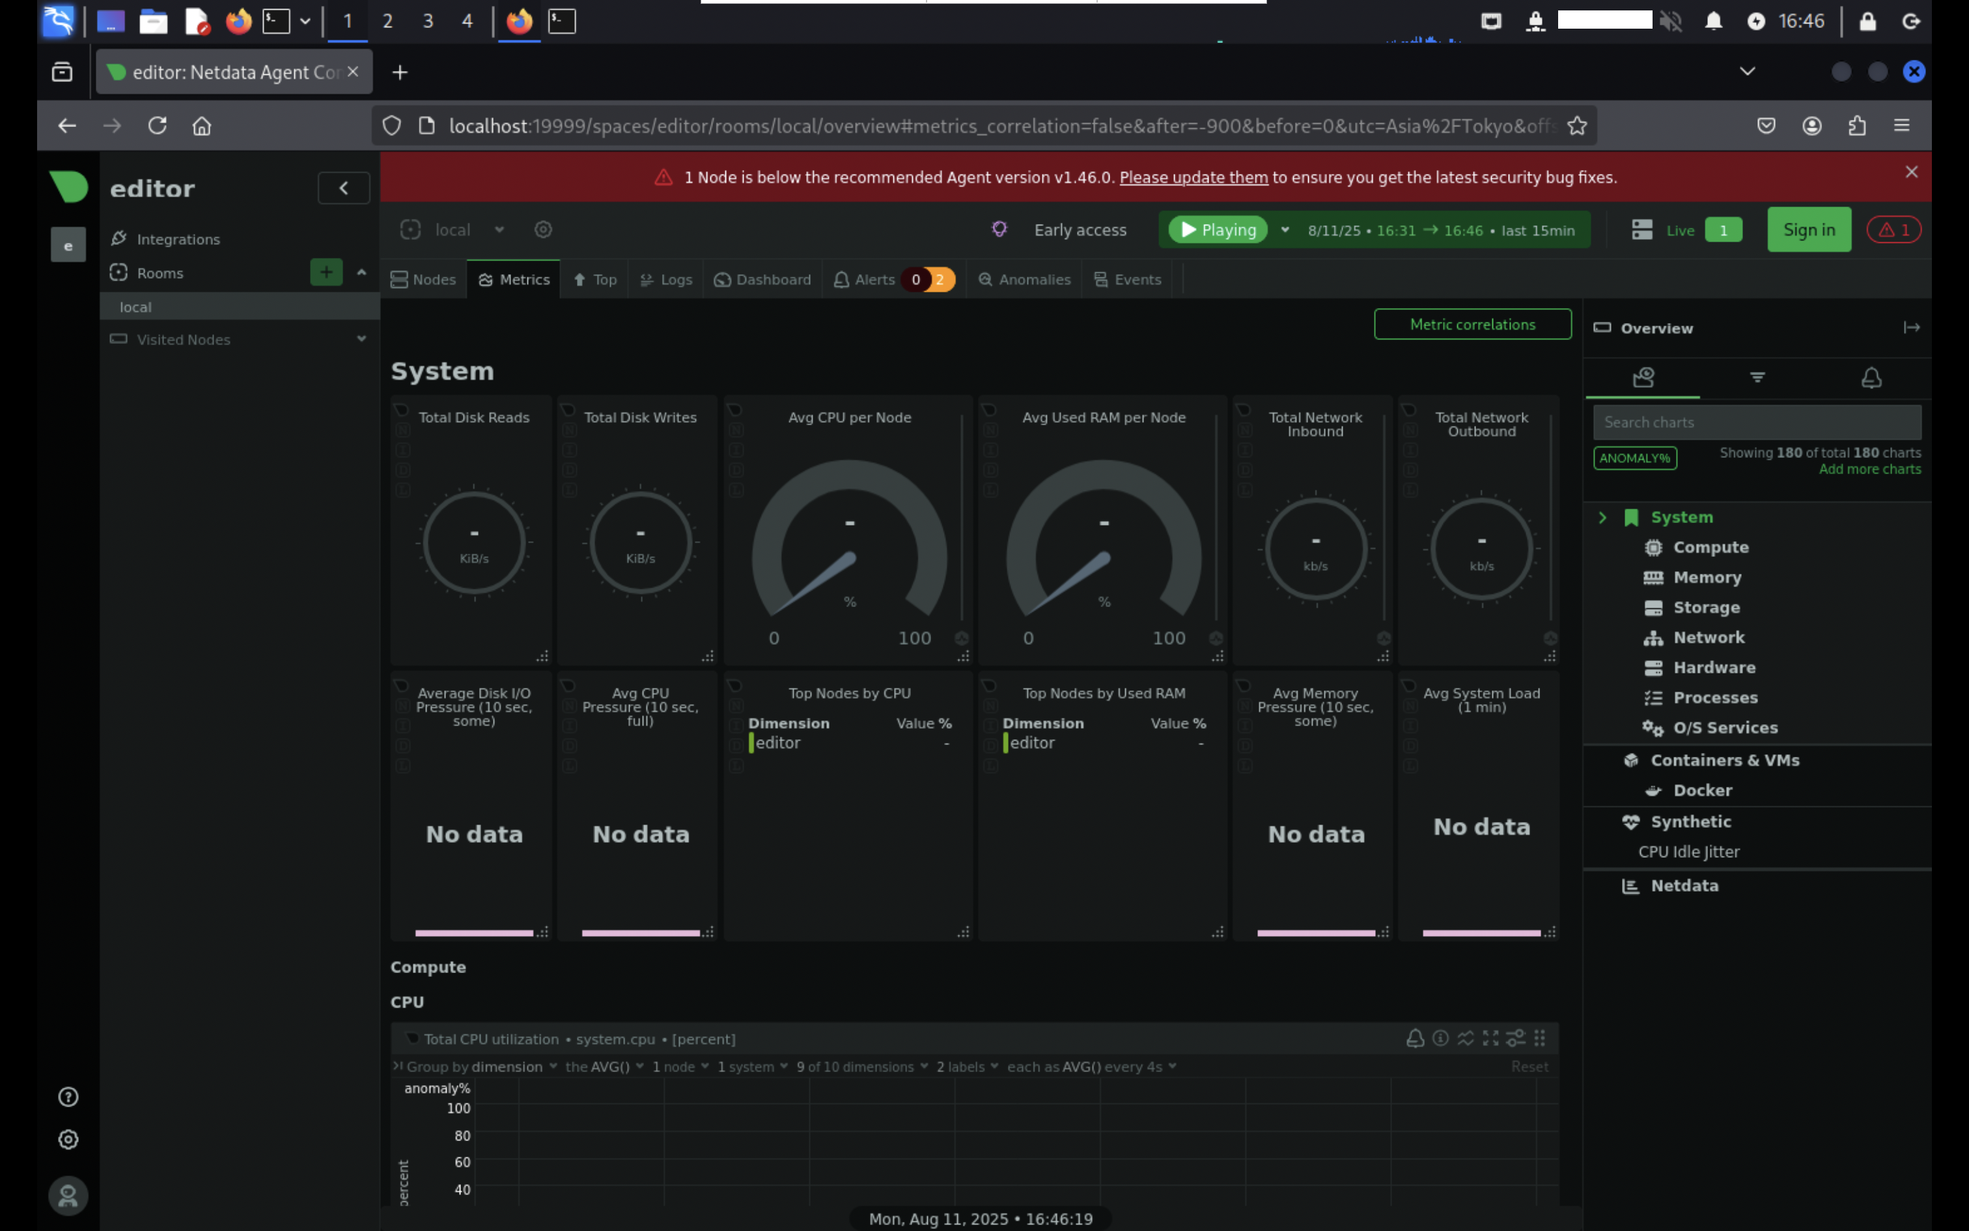Switch to the filters icon in Overview panel
Viewport: 1969px width, 1231px height.
(x=1757, y=377)
